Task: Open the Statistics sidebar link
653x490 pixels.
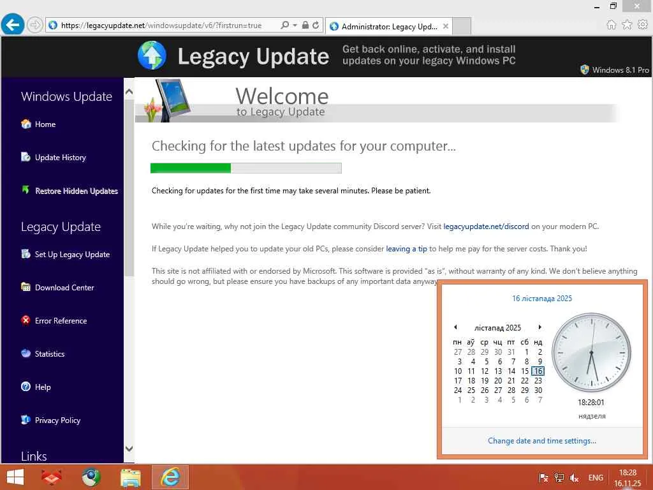Action: 50,353
